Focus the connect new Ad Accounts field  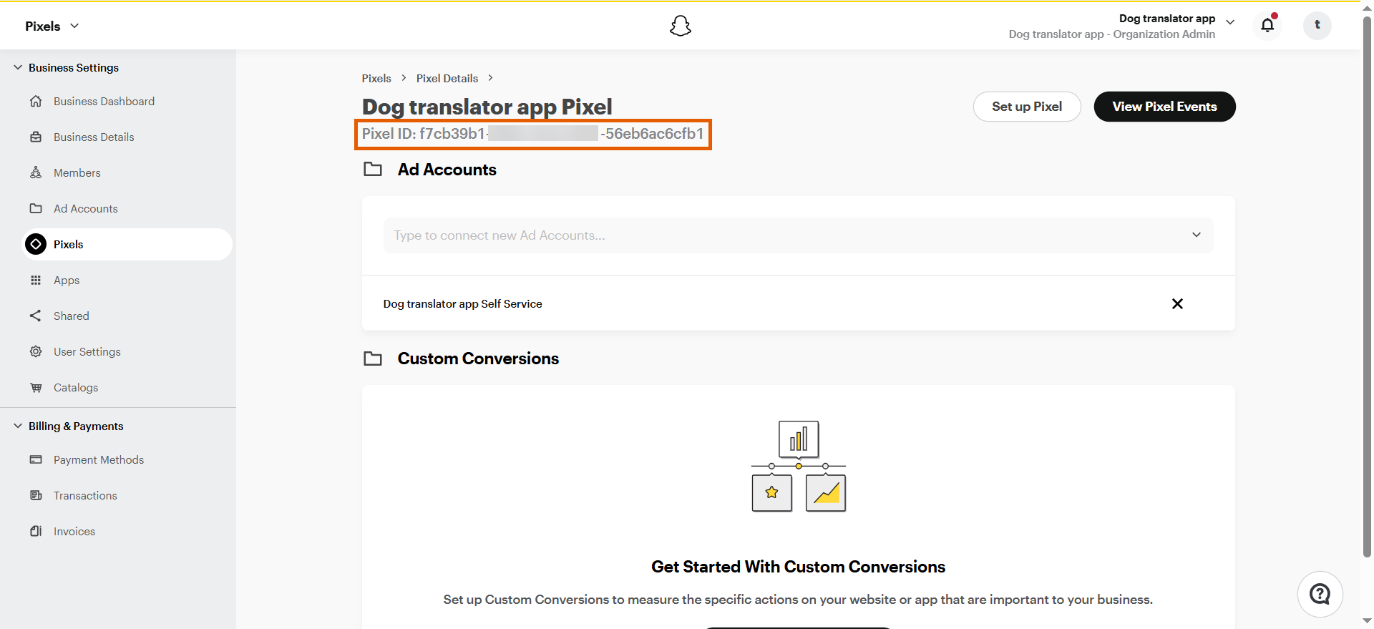798,235
